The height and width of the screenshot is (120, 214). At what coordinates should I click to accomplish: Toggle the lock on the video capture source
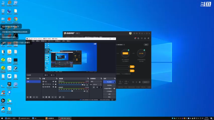point(56,84)
